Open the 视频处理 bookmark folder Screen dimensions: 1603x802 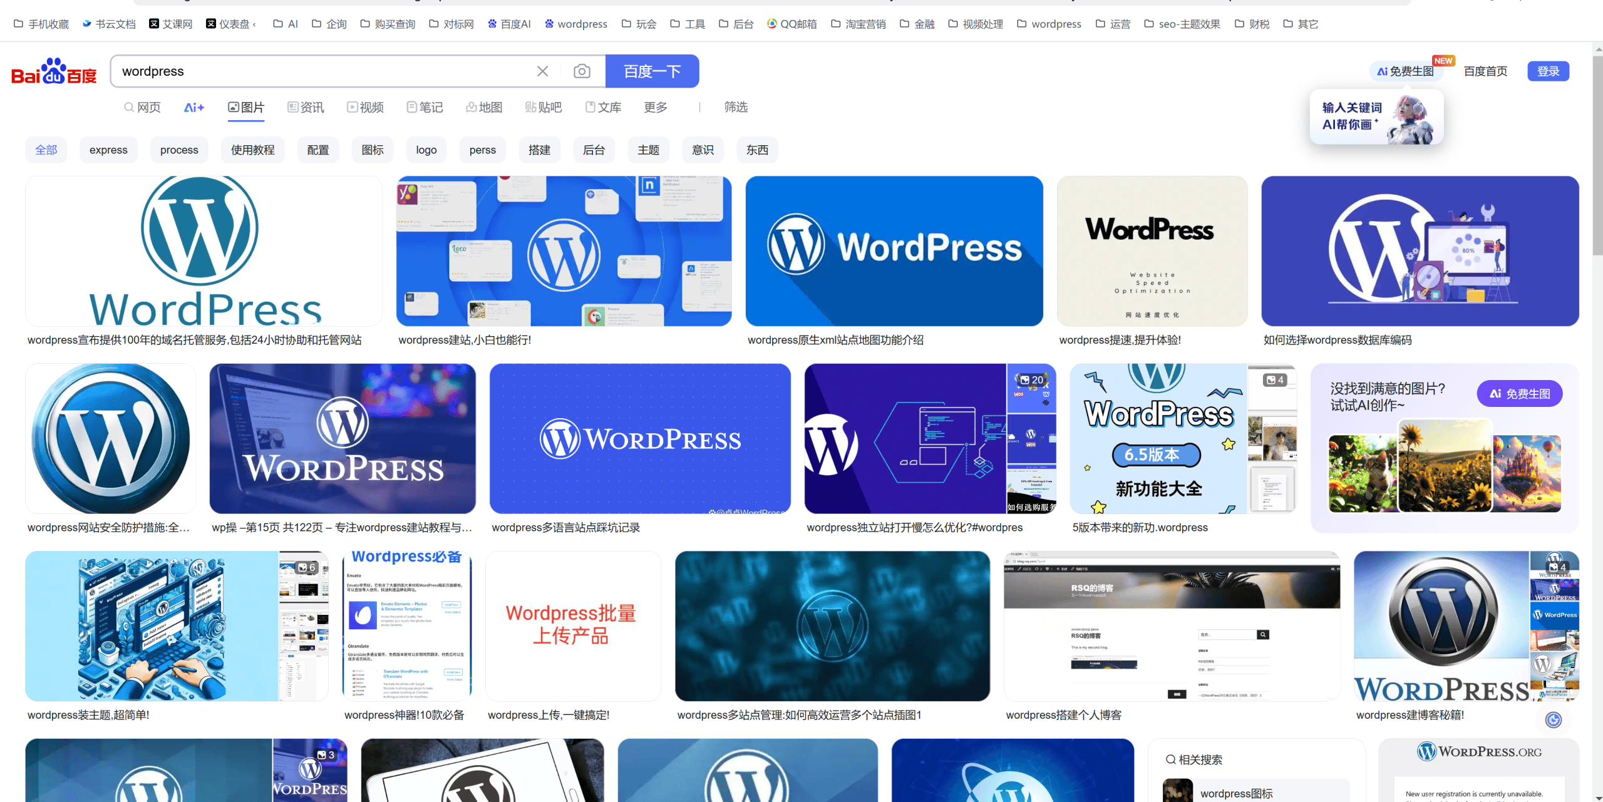(x=976, y=24)
